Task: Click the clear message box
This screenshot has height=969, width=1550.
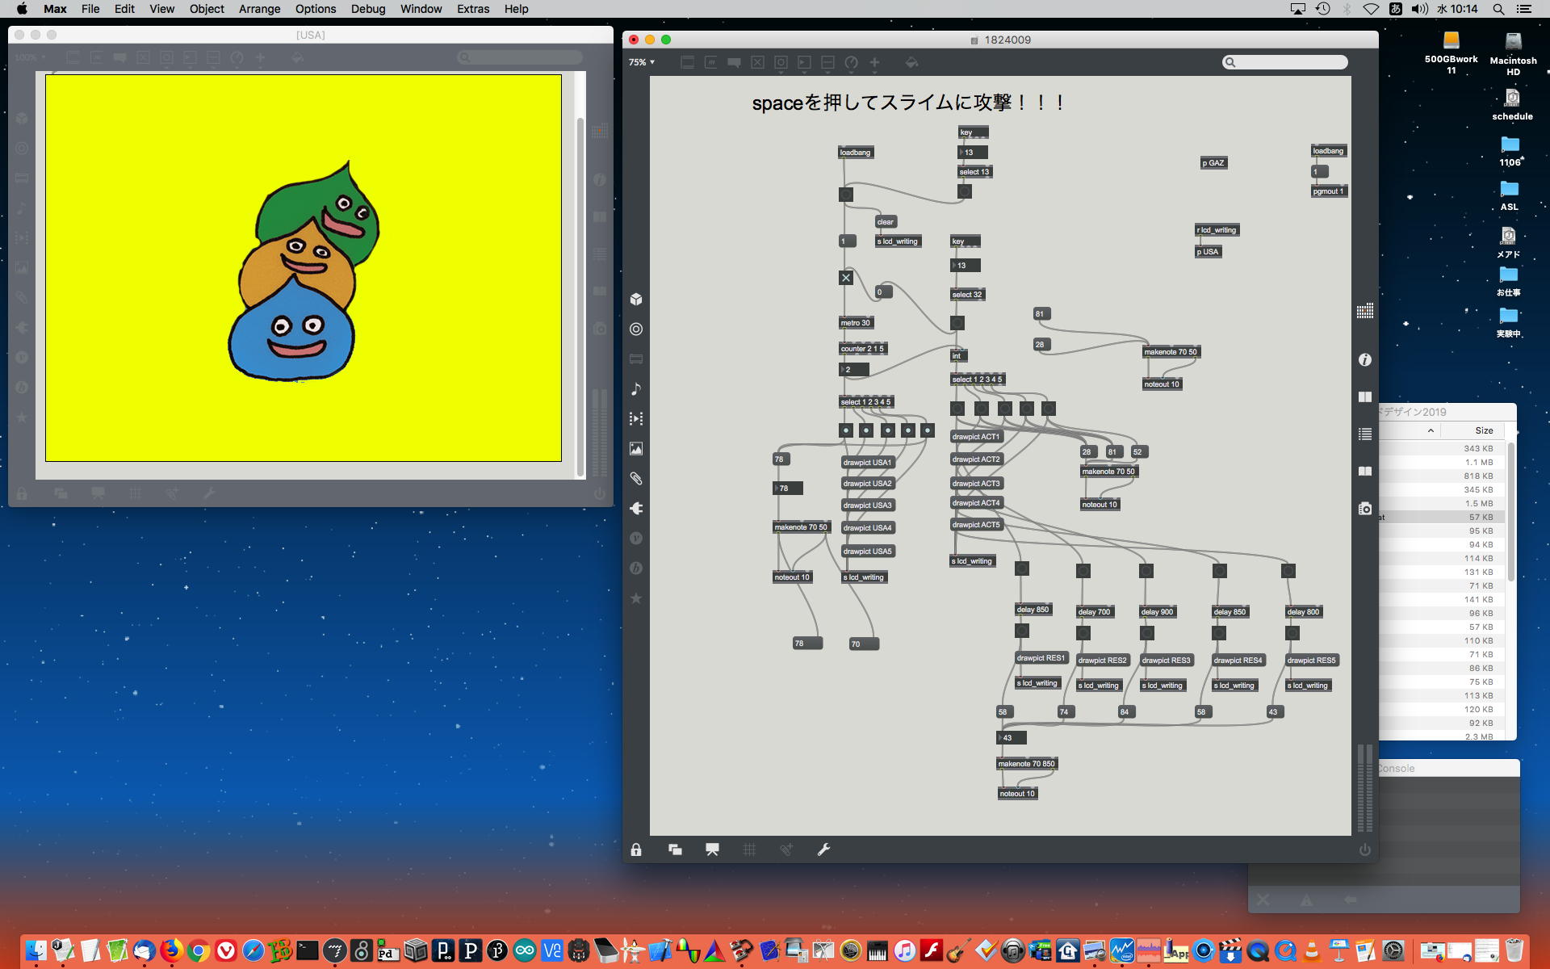Action: point(886,222)
